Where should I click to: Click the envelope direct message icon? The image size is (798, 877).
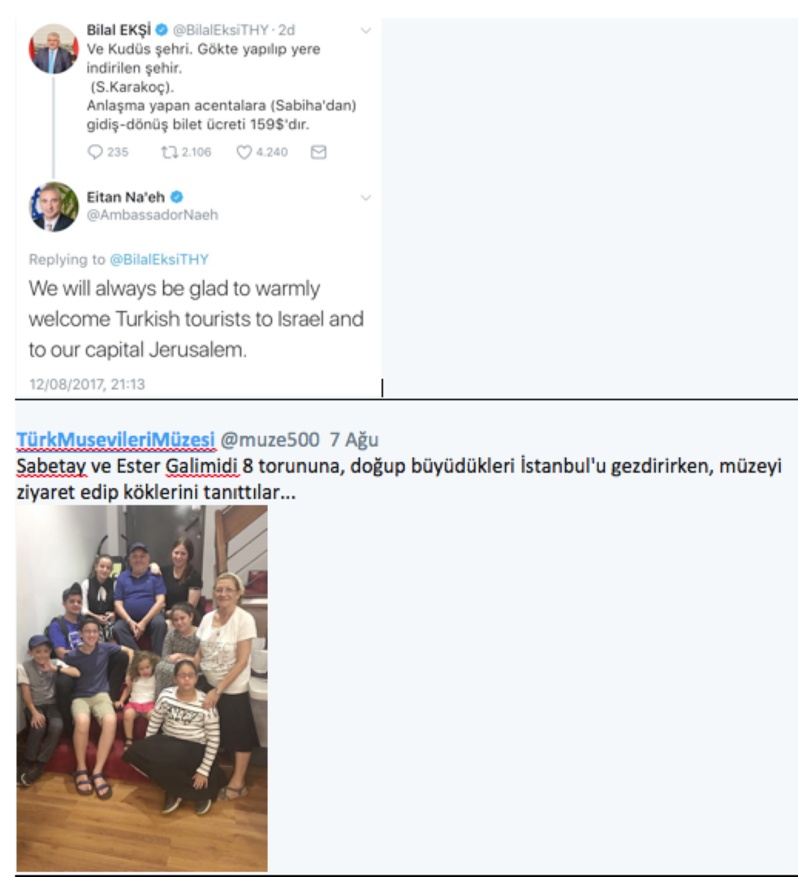[318, 152]
